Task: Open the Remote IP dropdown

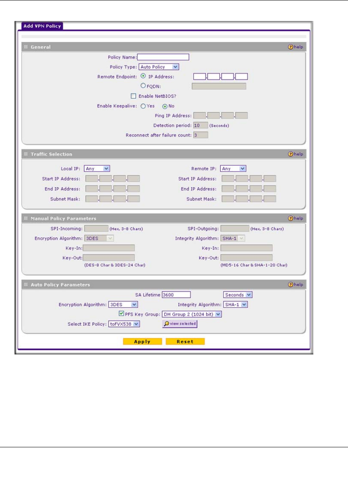Action: pyautogui.click(x=233, y=169)
